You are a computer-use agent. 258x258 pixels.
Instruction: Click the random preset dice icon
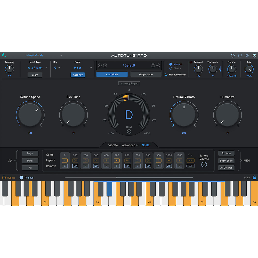(x=153, y=66)
